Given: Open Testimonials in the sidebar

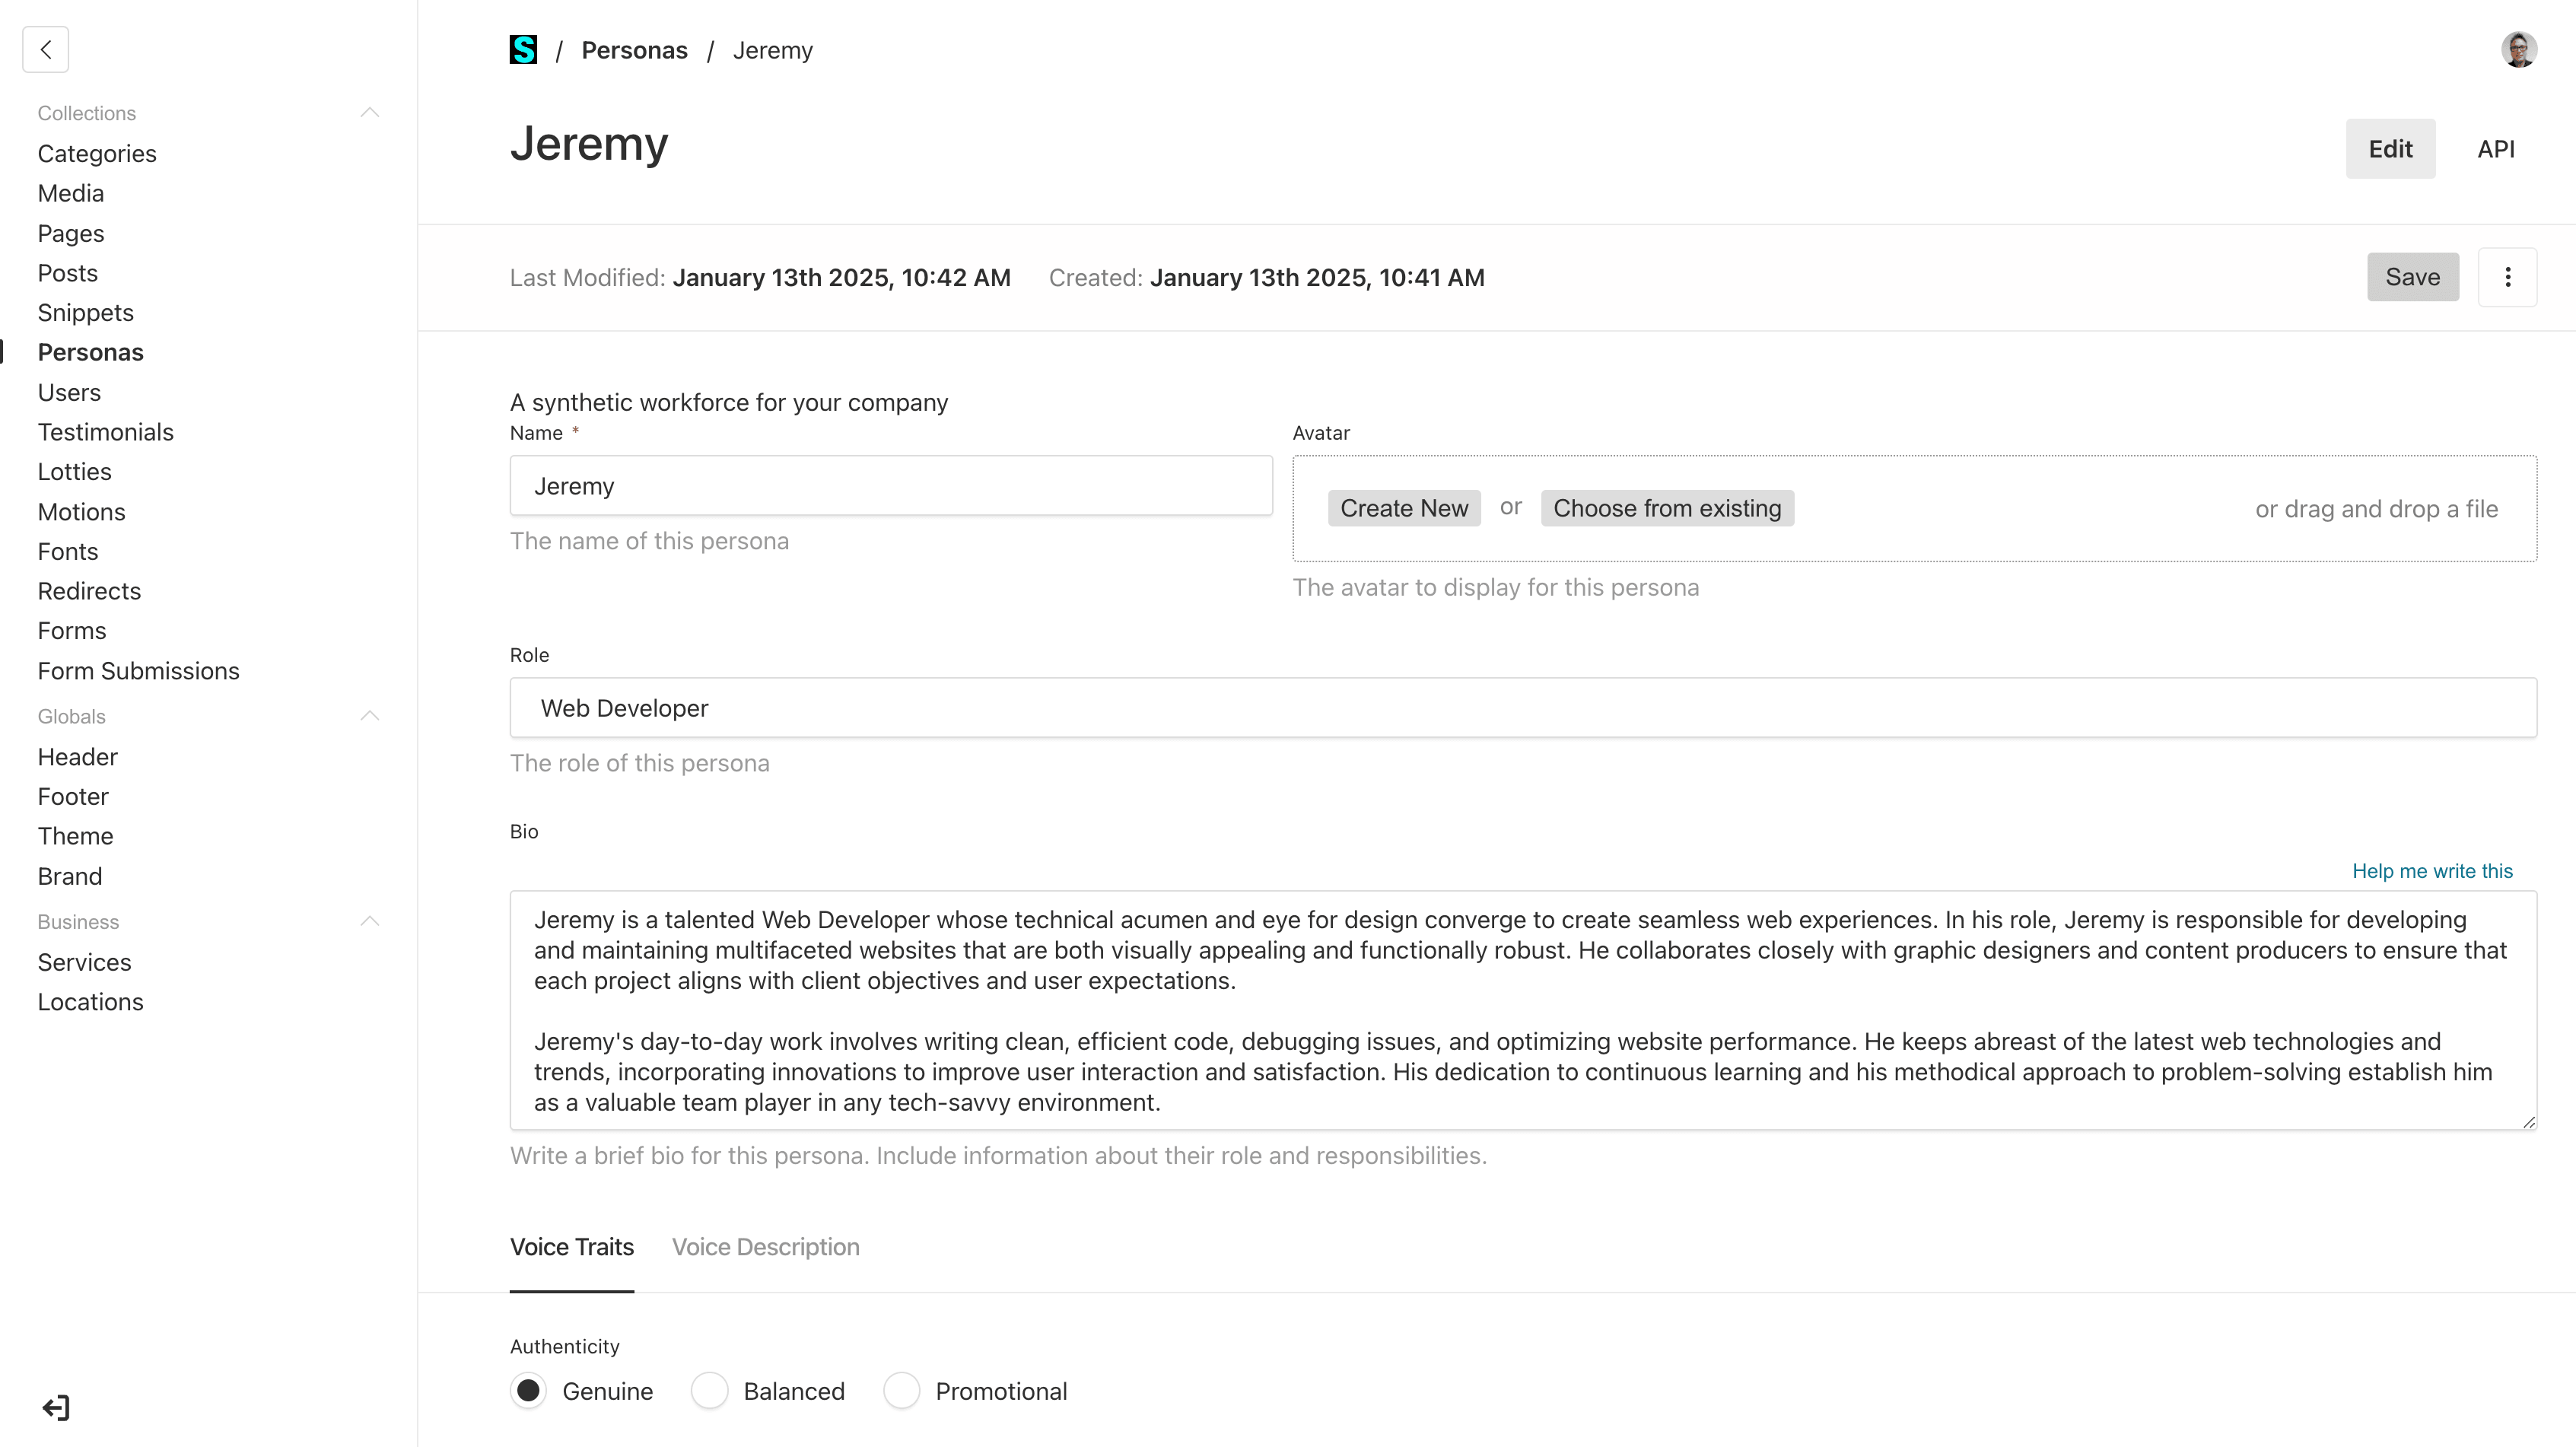Looking at the screenshot, I should point(106,432).
